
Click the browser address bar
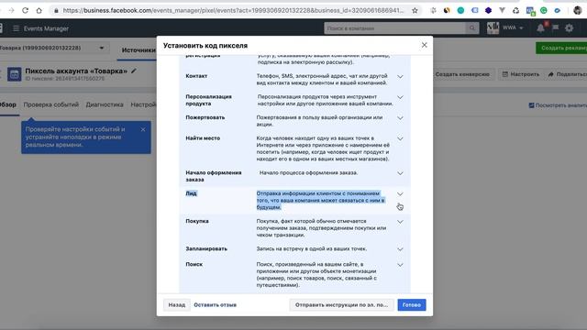point(232,10)
